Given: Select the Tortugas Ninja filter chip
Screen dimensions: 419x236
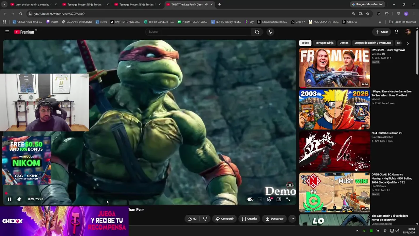Looking at the screenshot, I should click(x=324, y=43).
